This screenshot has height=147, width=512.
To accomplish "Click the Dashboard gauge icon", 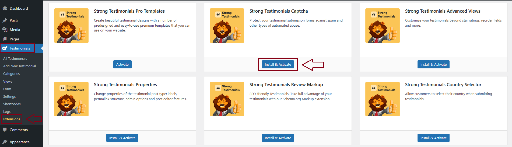I will pyautogui.click(x=5, y=8).
